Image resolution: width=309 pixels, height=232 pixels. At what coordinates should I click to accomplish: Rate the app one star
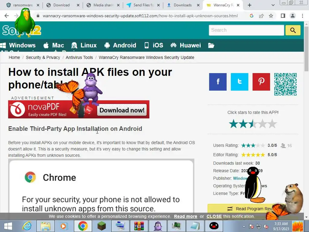(x=234, y=124)
